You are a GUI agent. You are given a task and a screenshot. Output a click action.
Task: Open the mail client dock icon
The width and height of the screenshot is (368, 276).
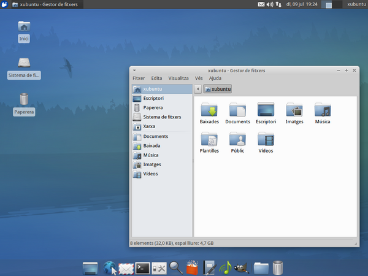point(126,267)
